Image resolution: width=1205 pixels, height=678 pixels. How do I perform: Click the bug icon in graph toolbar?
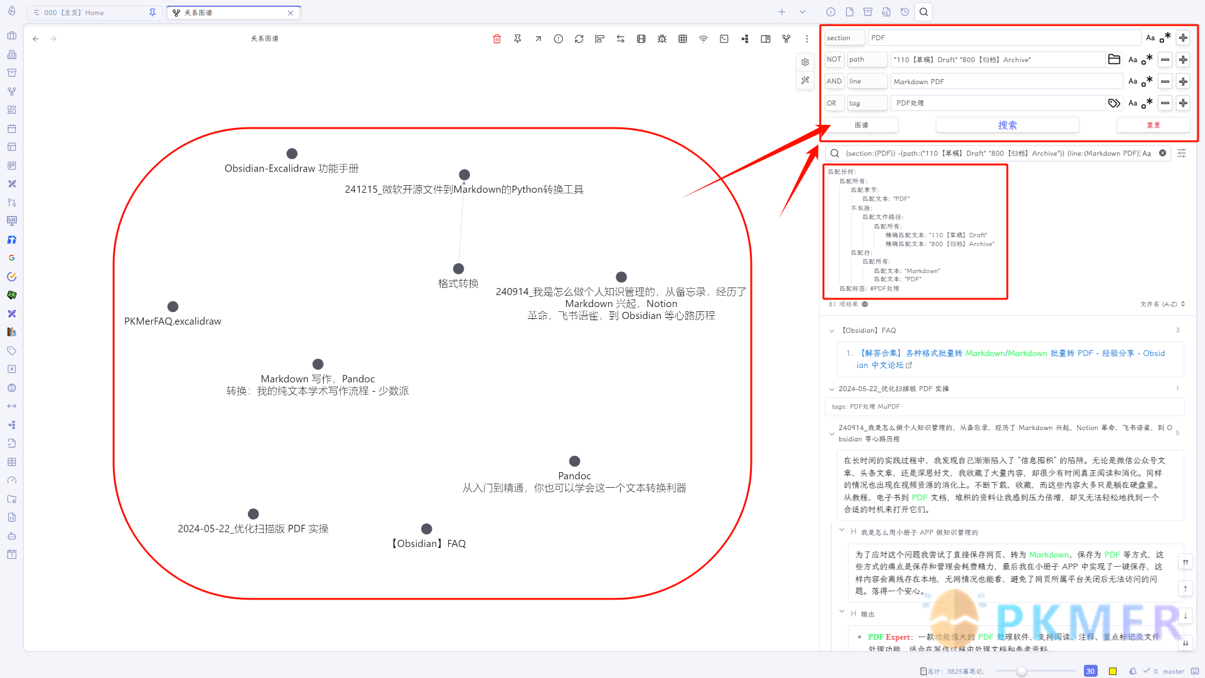pos(661,39)
